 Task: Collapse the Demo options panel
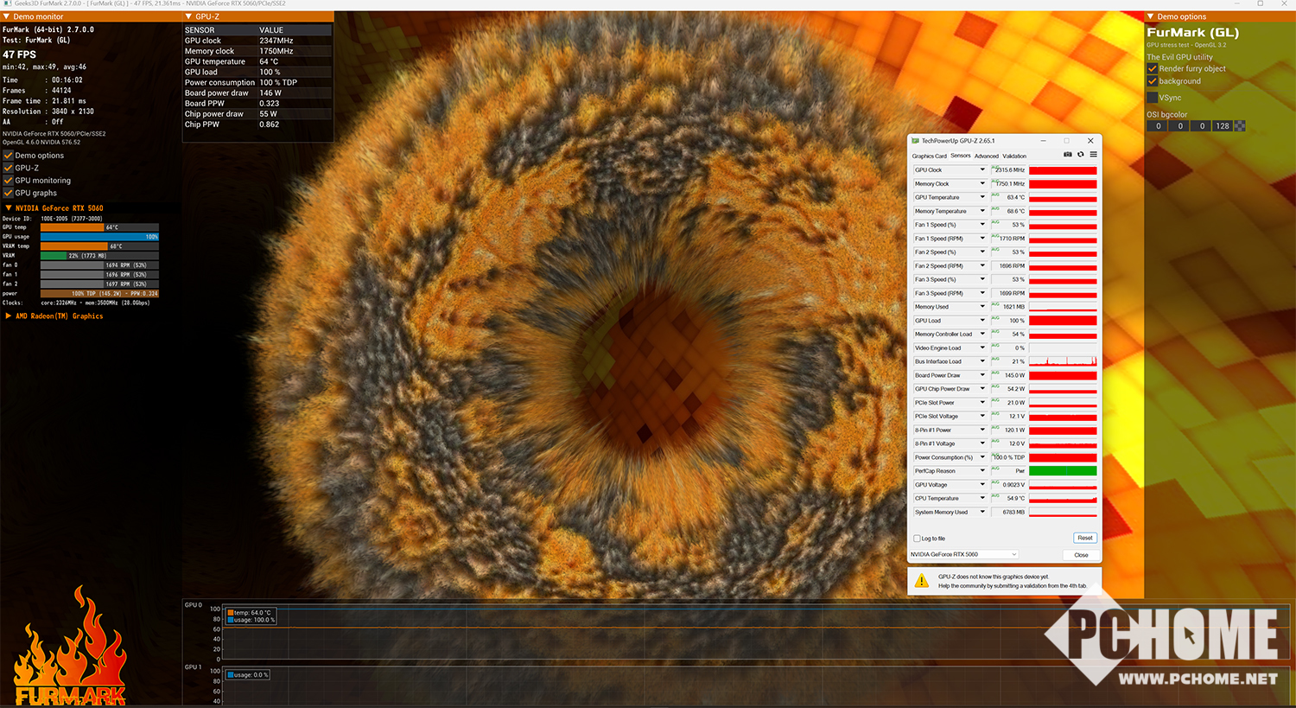point(1150,16)
